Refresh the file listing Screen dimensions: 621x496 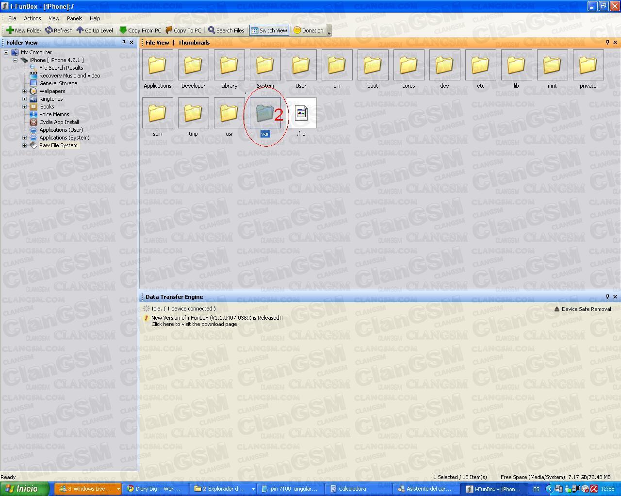(59, 31)
